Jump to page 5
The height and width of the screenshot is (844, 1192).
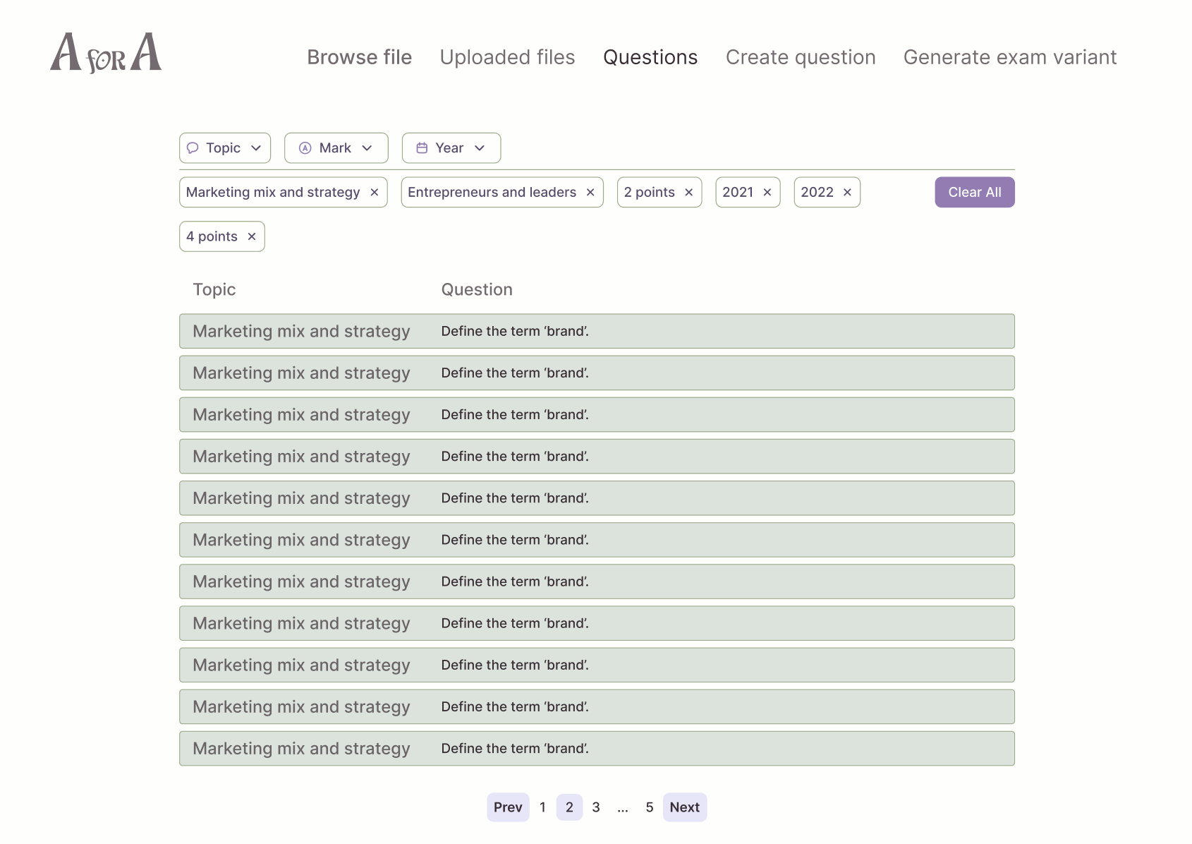coord(650,807)
